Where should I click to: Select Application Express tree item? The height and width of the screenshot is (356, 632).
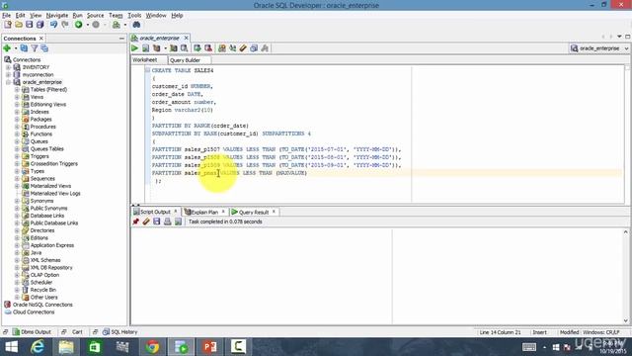(x=52, y=245)
